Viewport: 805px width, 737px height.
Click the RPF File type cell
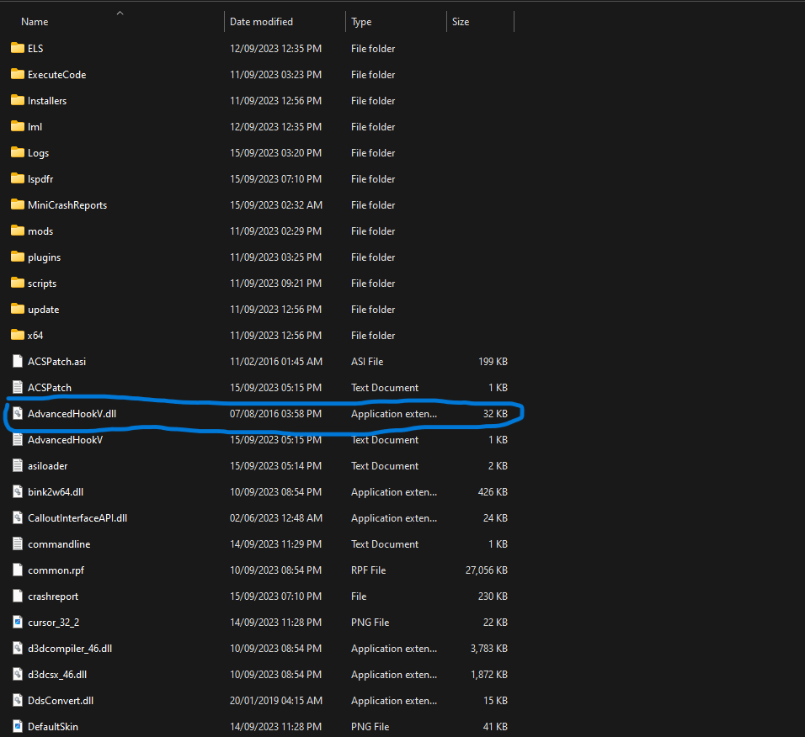pos(369,570)
